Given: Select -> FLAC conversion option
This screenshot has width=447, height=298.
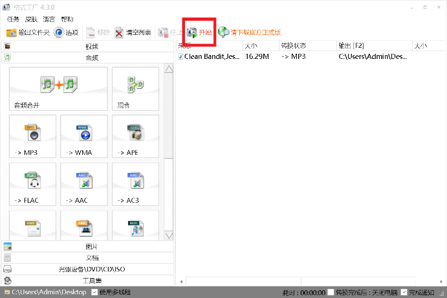Looking at the screenshot, I should [33, 184].
